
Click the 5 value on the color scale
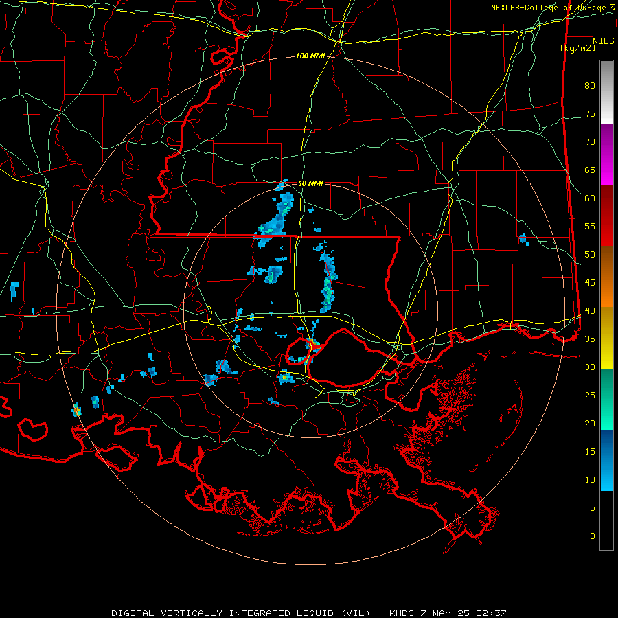coord(593,508)
